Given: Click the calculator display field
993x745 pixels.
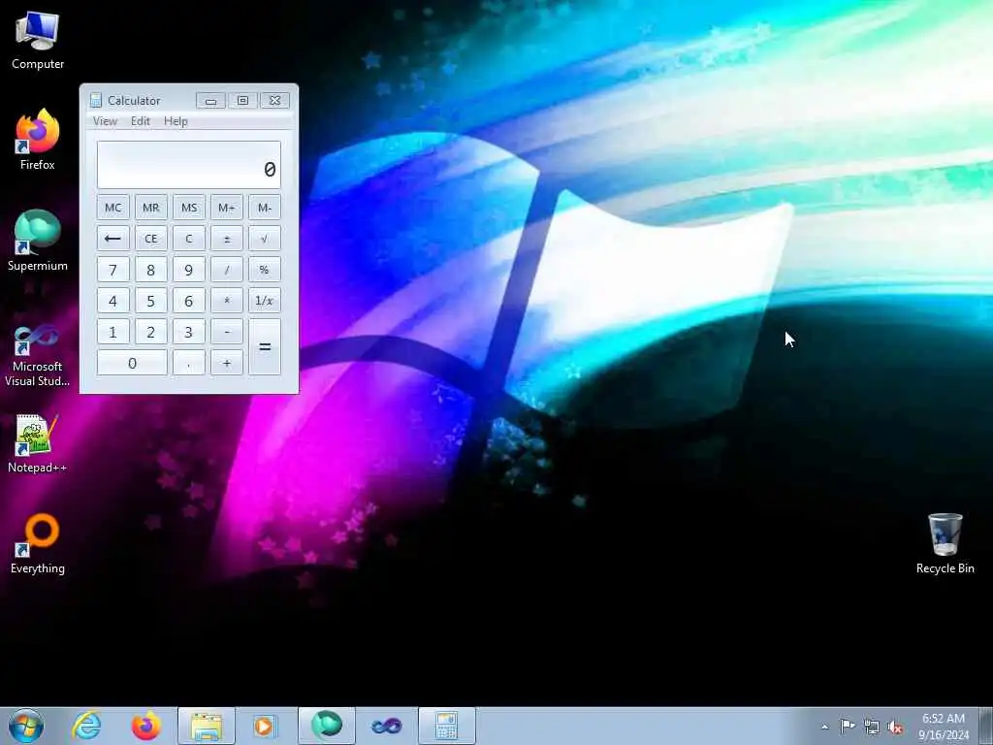Looking at the screenshot, I should click(x=189, y=165).
